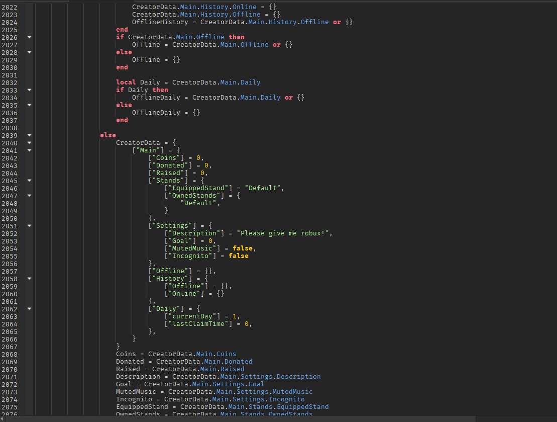557x422 pixels.
Task: Collapse the ["Daily"] table block
Action: pyautogui.click(x=29, y=309)
